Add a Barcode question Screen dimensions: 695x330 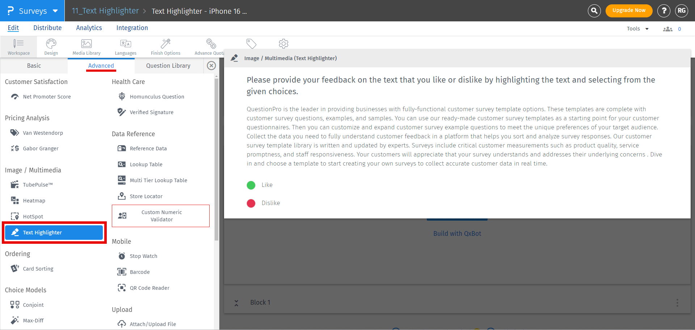[x=133, y=272]
